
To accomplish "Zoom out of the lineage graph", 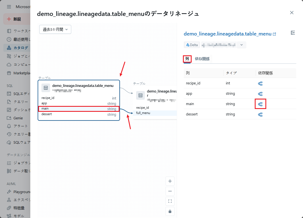I will coord(170,191).
